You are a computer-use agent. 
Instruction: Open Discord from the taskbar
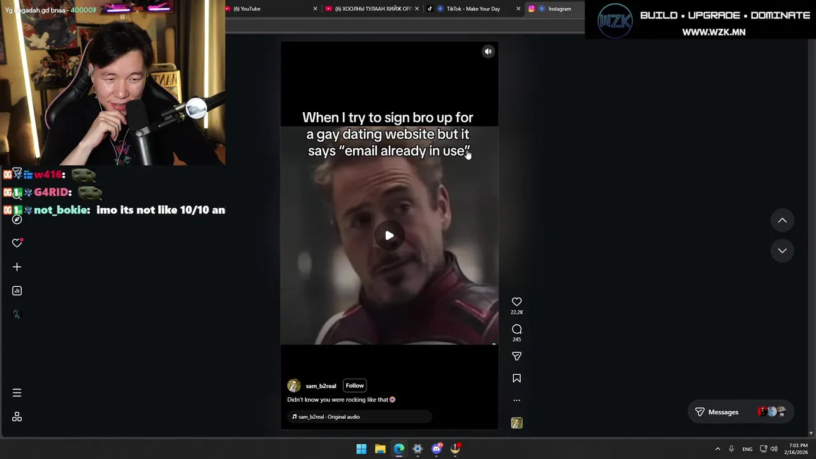tap(437, 449)
